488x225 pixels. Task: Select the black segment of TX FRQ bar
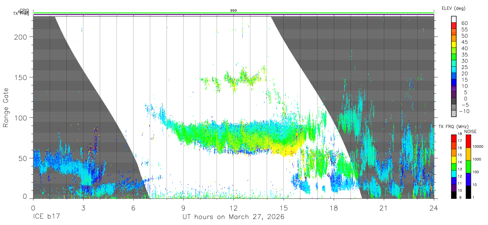[454, 195]
